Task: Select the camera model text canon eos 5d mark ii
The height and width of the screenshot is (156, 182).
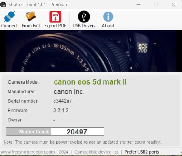Action: click(x=90, y=82)
